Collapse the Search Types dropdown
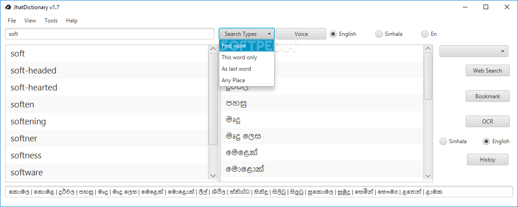Image resolution: width=518 pixels, height=207 pixels. click(x=247, y=34)
